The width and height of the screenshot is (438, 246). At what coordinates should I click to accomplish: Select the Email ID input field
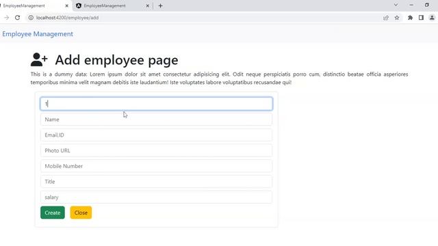tap(157, 135)
